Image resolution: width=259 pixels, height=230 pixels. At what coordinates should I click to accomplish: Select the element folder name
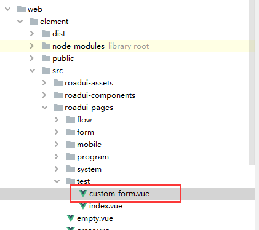pos(54,22)
